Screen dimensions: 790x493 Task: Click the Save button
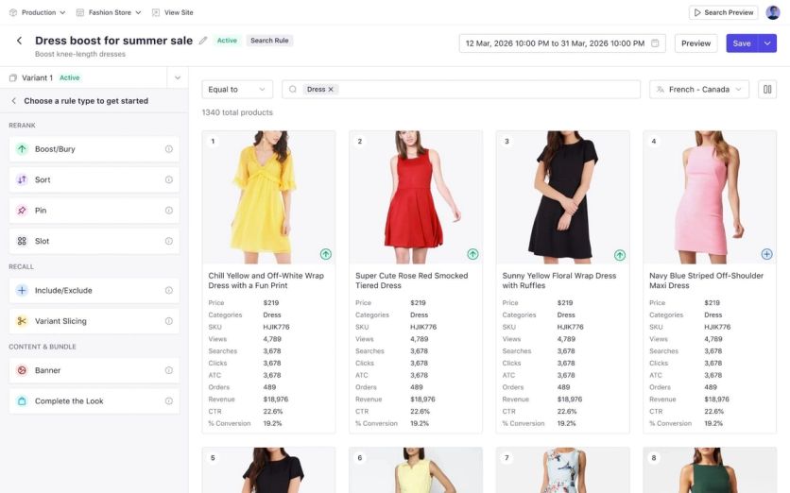click(742, 43)
